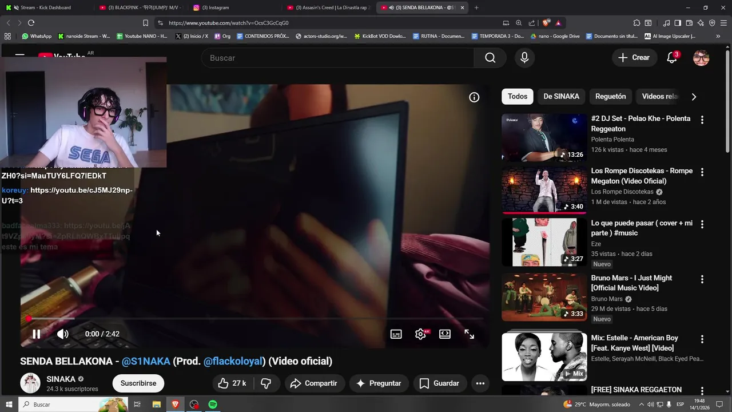The height and width of the screenshot is (412, 732).
Task: Select the Reguetón filter chip
Action: click(610, 97)
